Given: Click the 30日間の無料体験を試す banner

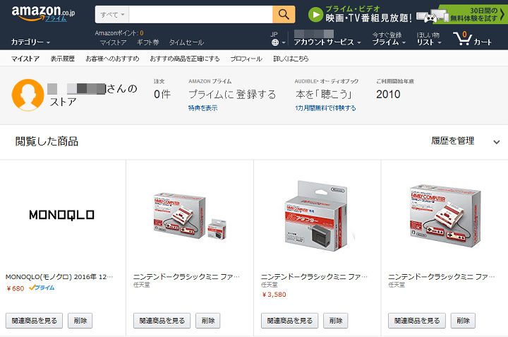Looking at the screenshot, I should pyautogui.click(x=473, y=15).
